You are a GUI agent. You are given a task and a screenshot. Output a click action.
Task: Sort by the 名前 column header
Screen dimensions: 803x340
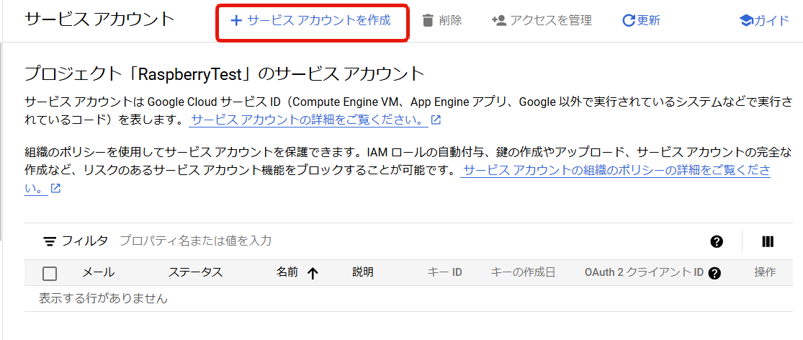[287, 272]
